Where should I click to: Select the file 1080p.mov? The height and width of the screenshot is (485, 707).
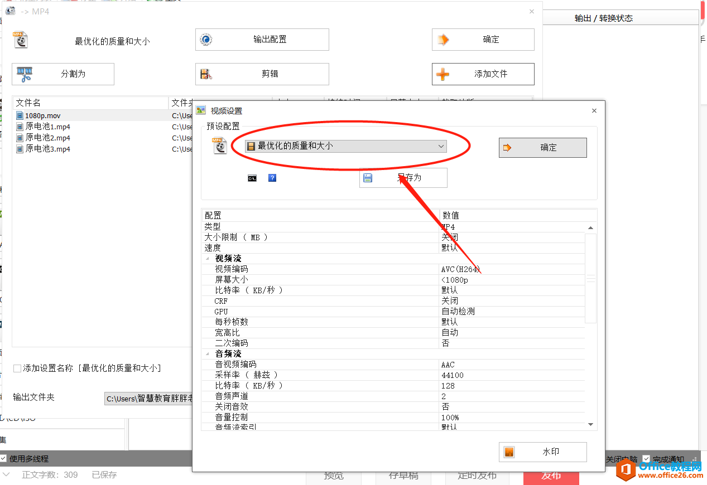[x=42, y=116]
